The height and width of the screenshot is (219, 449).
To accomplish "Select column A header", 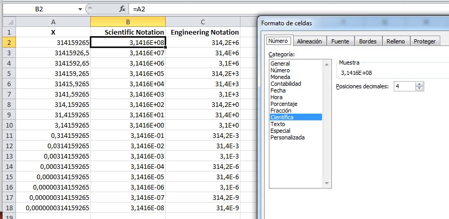I will [x=53, y=22].
